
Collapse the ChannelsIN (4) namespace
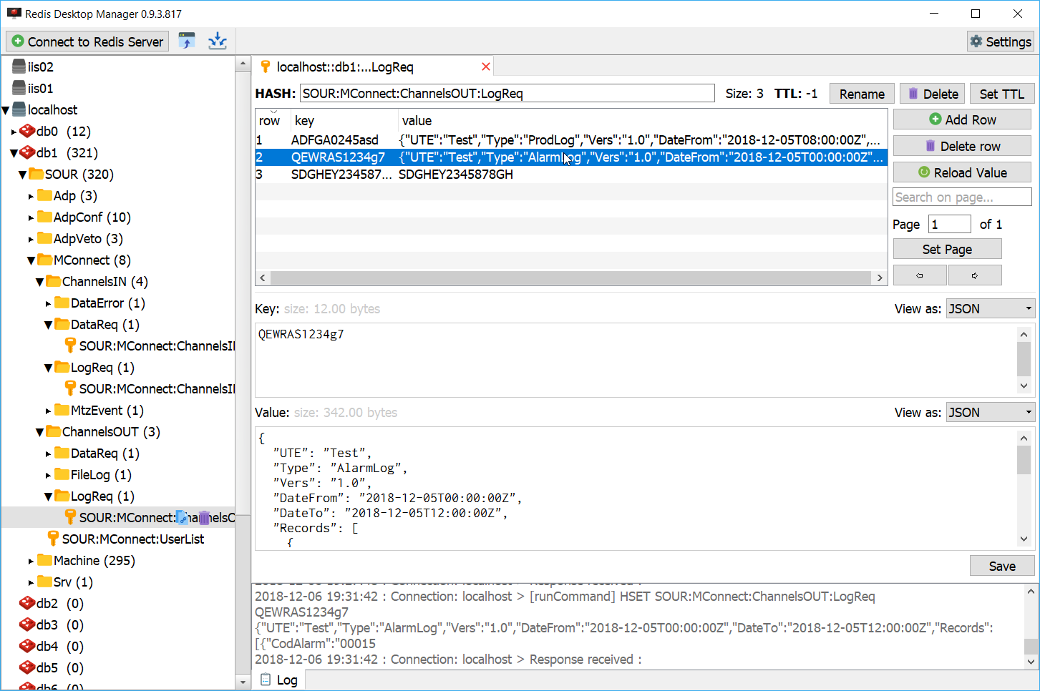39,282
